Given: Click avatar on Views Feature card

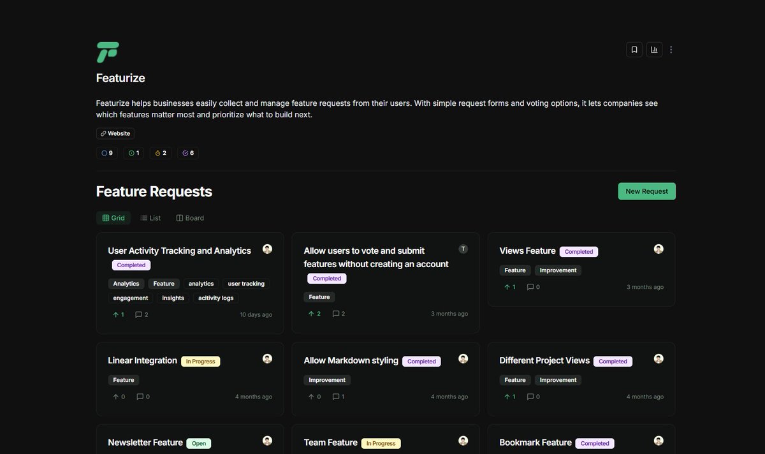Looking at the screenshot, I should pyautogui.click(x=659, y=249).
